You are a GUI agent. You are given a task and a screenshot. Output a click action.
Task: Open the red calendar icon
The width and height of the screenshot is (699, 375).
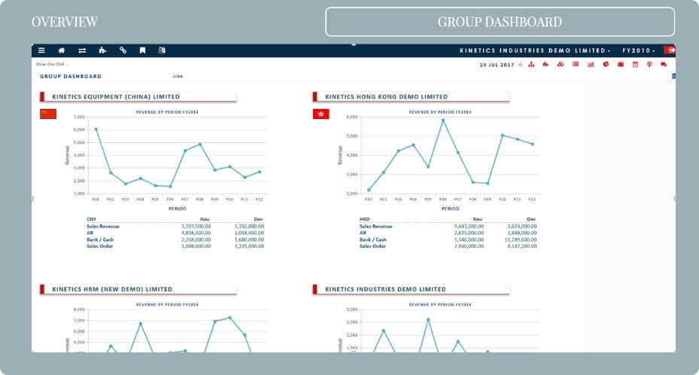point(635,65)
